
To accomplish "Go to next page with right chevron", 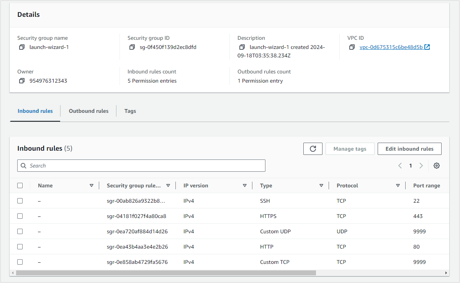I will pyautogui.click(x=421, y=165).
